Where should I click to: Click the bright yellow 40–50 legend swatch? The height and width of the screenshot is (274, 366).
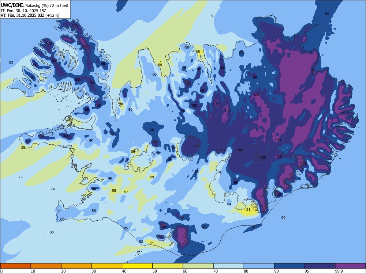137,266
